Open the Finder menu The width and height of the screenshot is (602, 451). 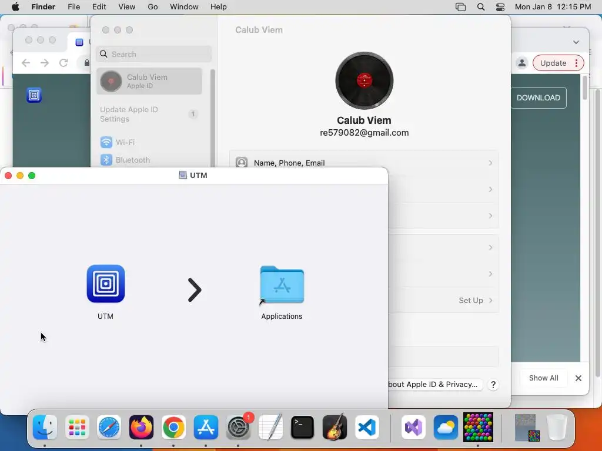[43, 7]
